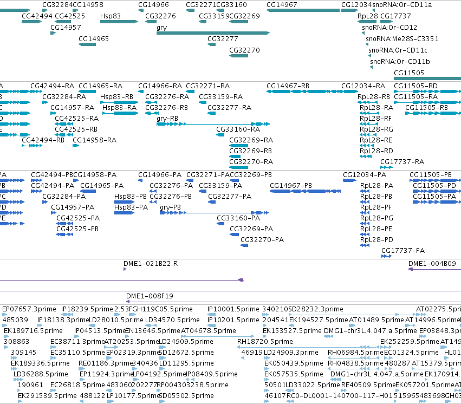Click the CG14966-PA protein label
461x404 pixels.
tap(160, 175)
